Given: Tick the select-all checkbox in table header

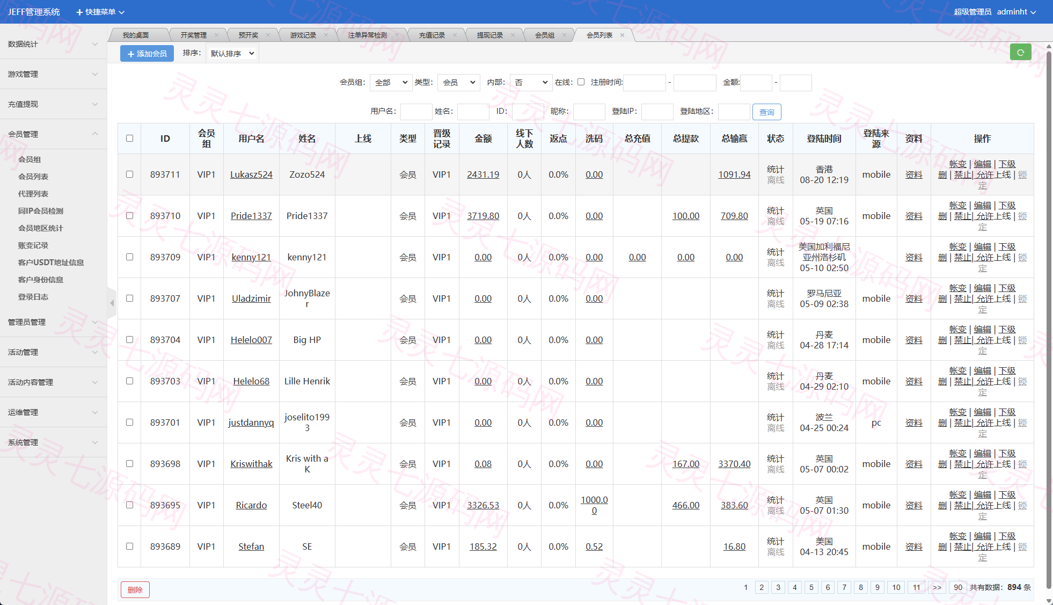Looking at the screenshot, I should click(x=129, y=139).
